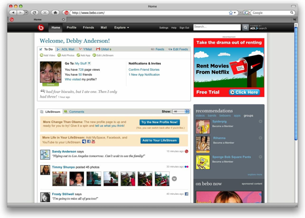
Task: Switch to the Comments tab
Action: pyautogui.click(x=74, y=112)
